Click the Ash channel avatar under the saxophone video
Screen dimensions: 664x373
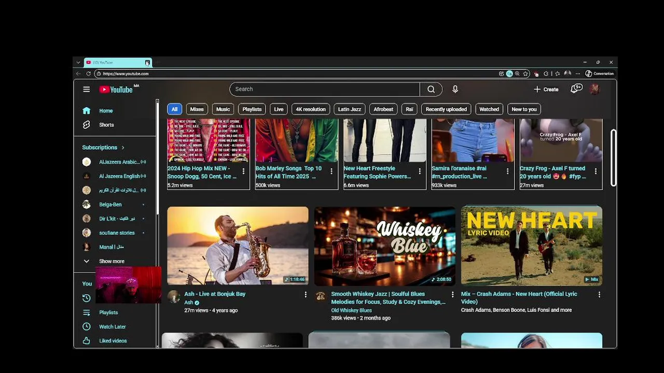(174, 297)
